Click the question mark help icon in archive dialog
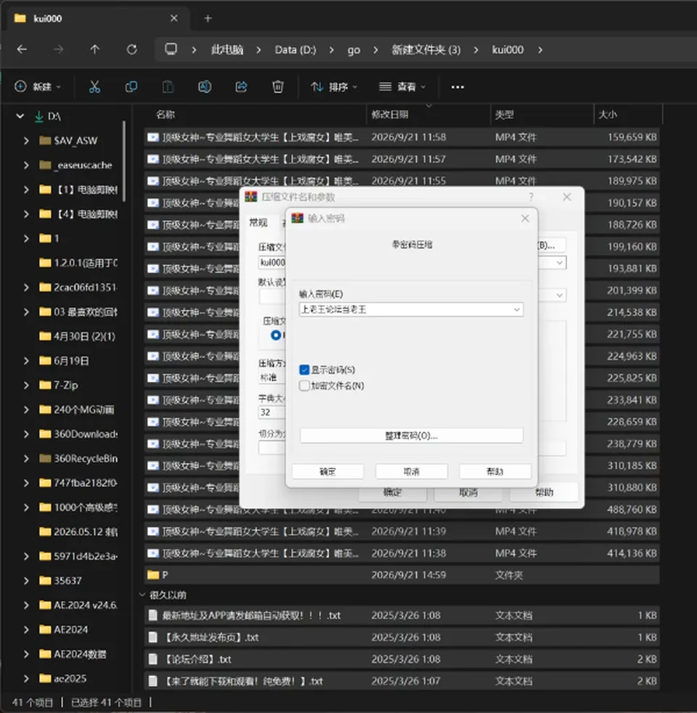The image size is (697, 713). (531, 197)
